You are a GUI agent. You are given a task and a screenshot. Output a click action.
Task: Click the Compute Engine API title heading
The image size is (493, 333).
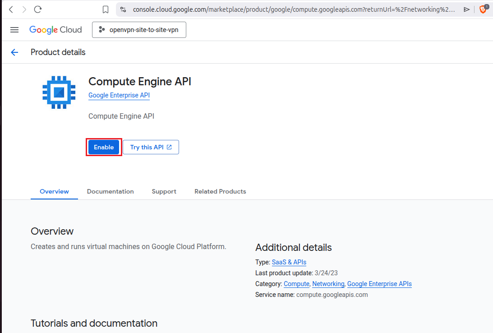pyautogui.click(x=139, y=81)
